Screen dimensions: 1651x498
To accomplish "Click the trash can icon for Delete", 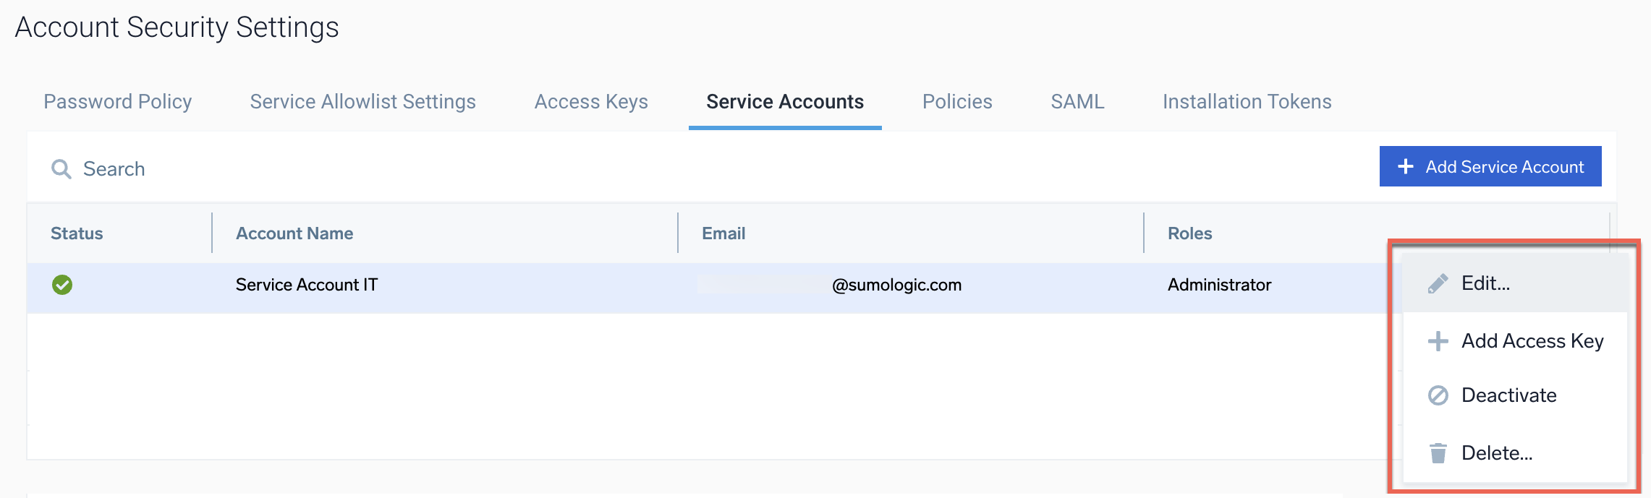I will point(1438,453).
